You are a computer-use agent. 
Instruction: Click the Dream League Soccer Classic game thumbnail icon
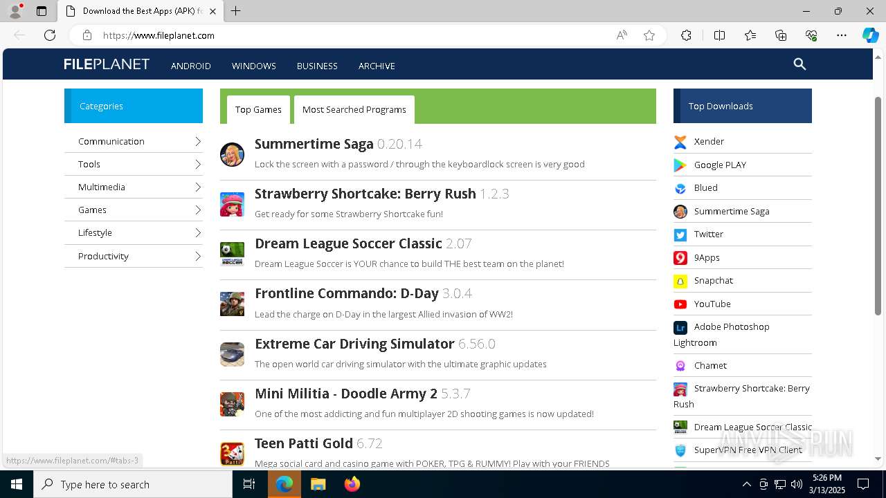(x=232, y=254)
